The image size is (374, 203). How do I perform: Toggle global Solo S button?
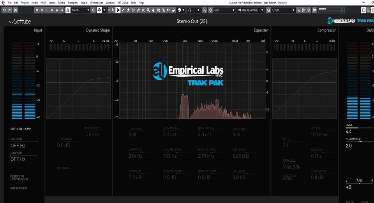point(42,10)
